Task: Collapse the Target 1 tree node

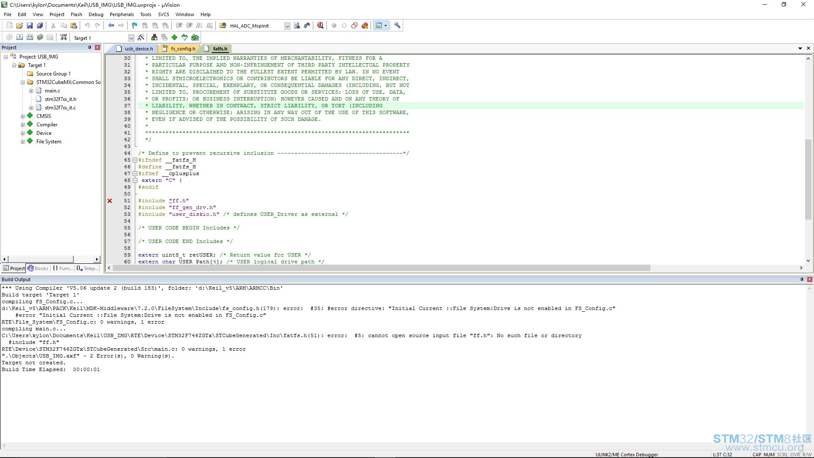Action: [14, 65]
